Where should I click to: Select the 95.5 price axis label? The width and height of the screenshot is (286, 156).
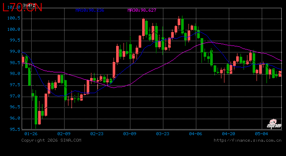pos(15,130)
